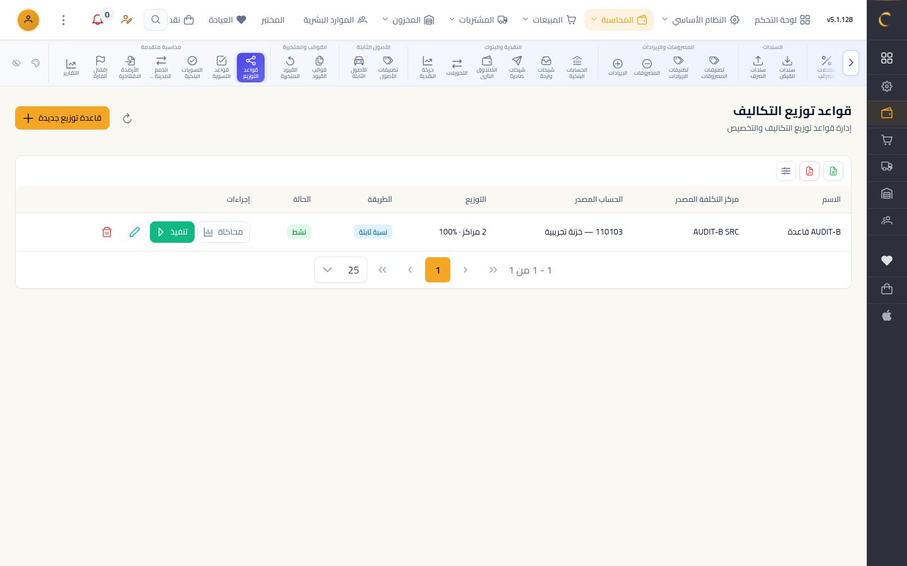Open الذمم المدينة receivables icon

(x=161, y=67)
